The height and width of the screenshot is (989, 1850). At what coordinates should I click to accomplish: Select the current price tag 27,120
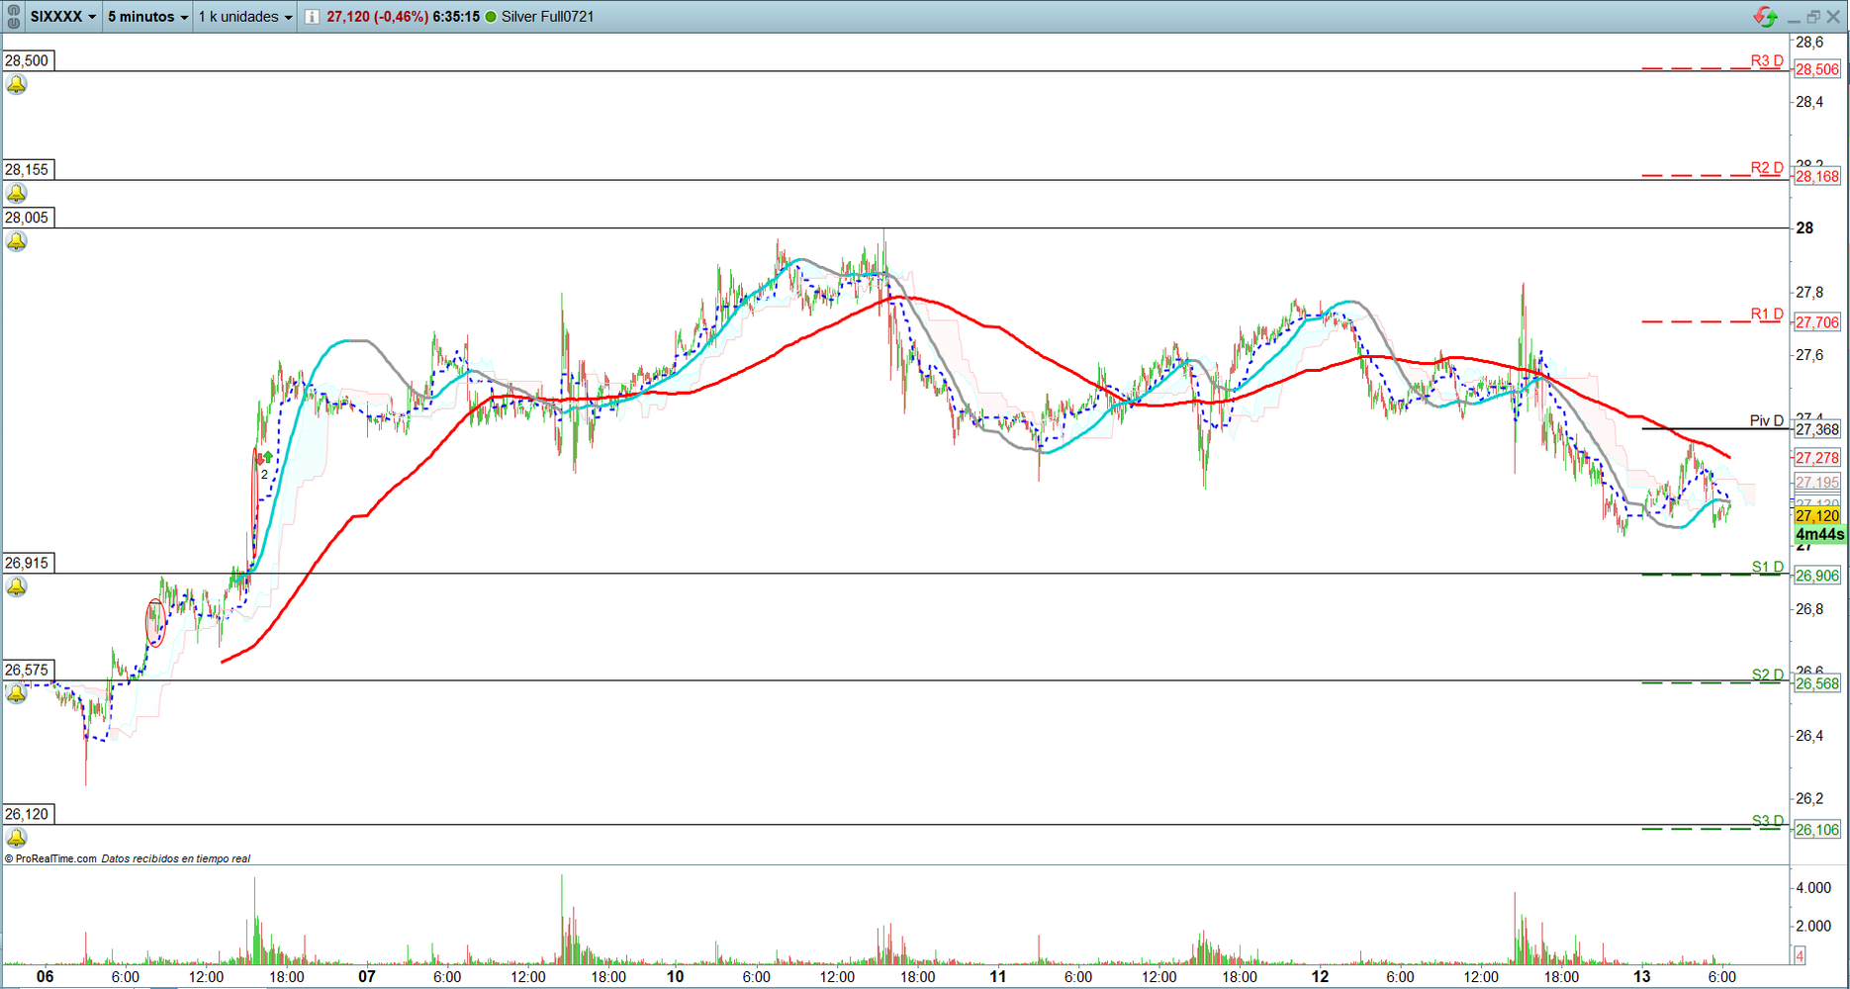coord(1817,515)
